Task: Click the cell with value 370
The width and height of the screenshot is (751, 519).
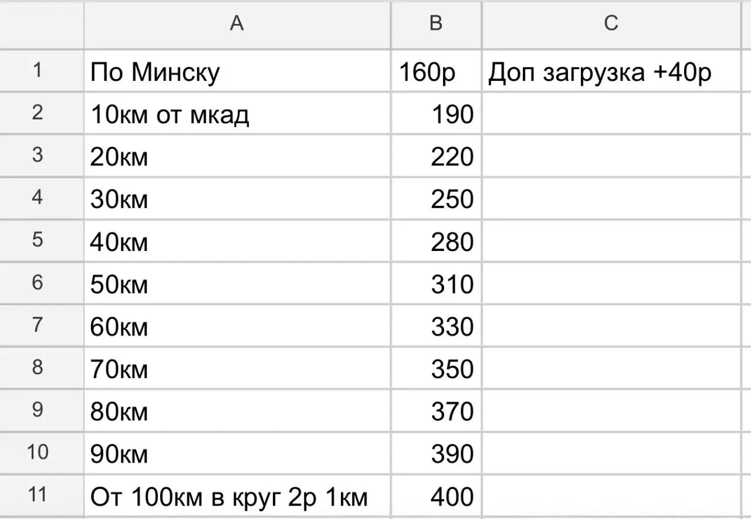Action: click(434, 411)
